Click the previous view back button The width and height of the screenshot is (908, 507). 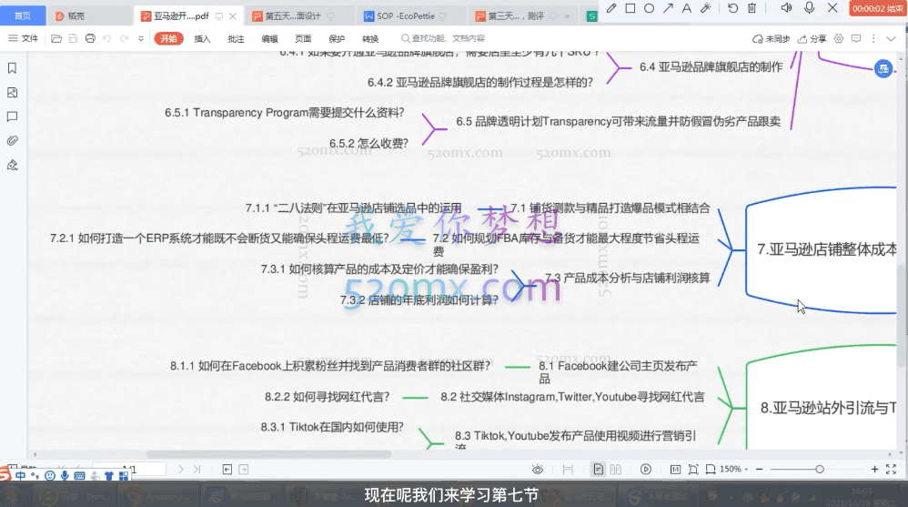[227, 470]
